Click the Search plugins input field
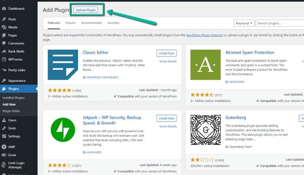 pos(280,23)
